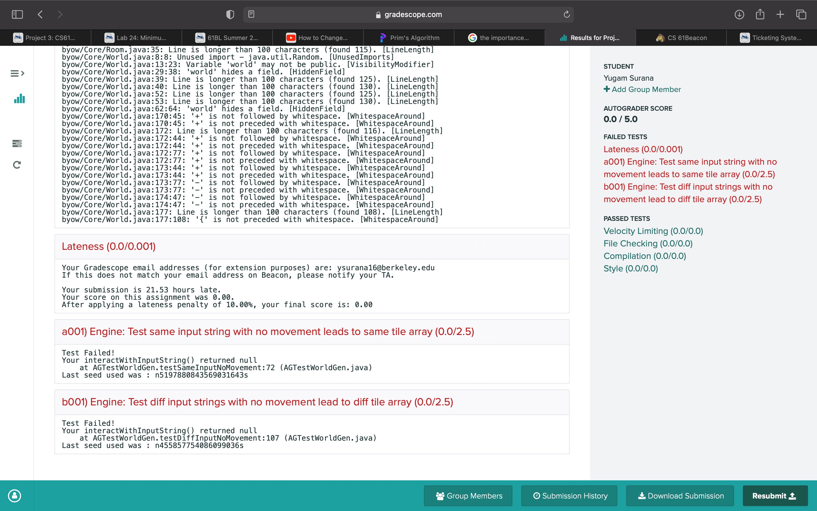The height and width of the screenshot is (511, 817).
Task: Show tab overview
Action: (x=801, y=14)
